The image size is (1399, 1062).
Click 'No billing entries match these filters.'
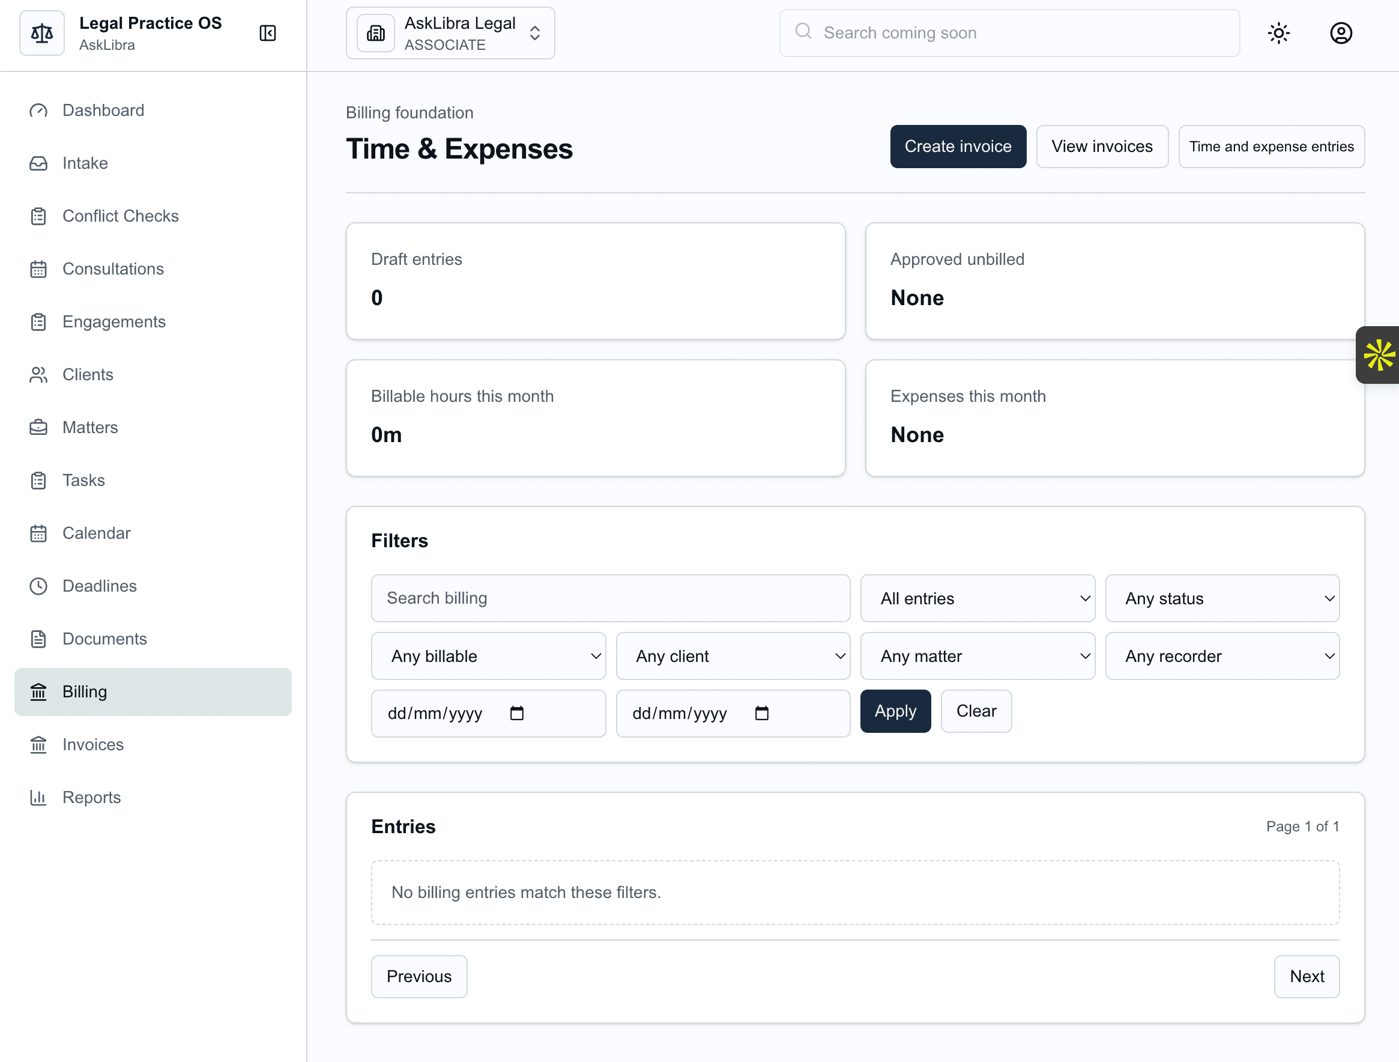coord(526,893)
